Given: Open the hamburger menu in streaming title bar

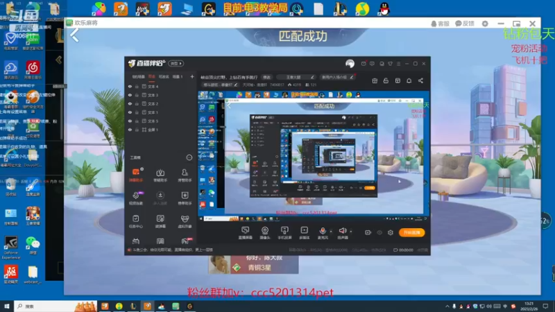Looking at the screenshot, I should click(398, 64).
